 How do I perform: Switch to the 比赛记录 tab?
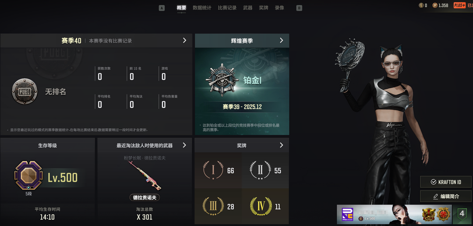point(227,8)
